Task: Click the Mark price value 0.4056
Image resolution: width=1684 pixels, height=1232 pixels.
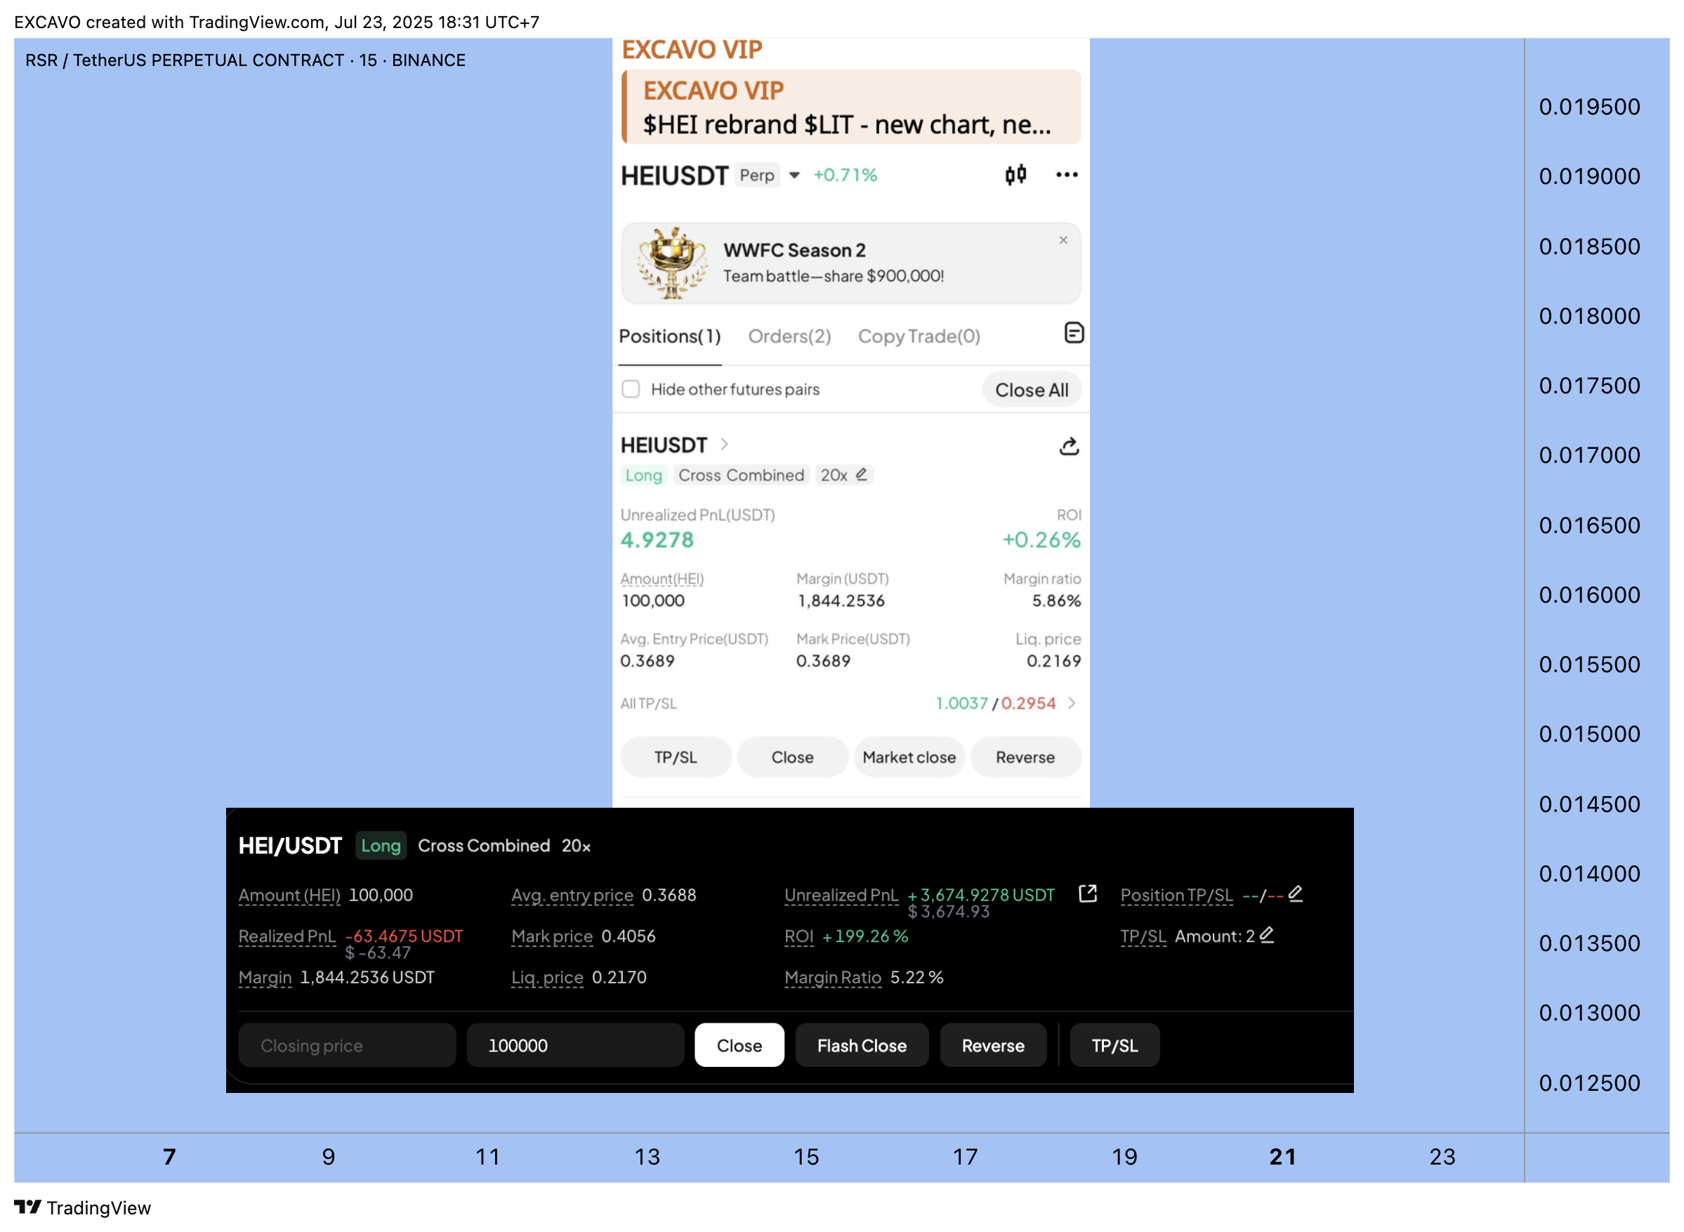Action: pos(629,936)
